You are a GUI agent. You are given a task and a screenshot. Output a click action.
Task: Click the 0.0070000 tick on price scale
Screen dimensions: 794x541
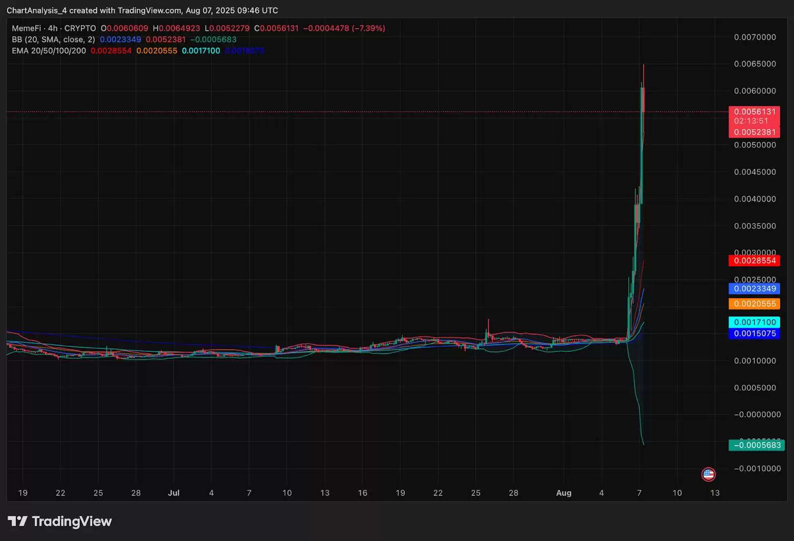pos(755,37)
